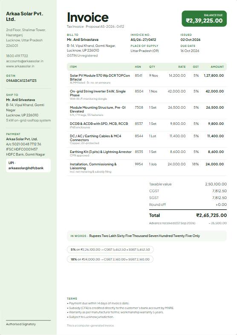
Task: Select the CGST value 7,812.50
Action: [220, 191]
